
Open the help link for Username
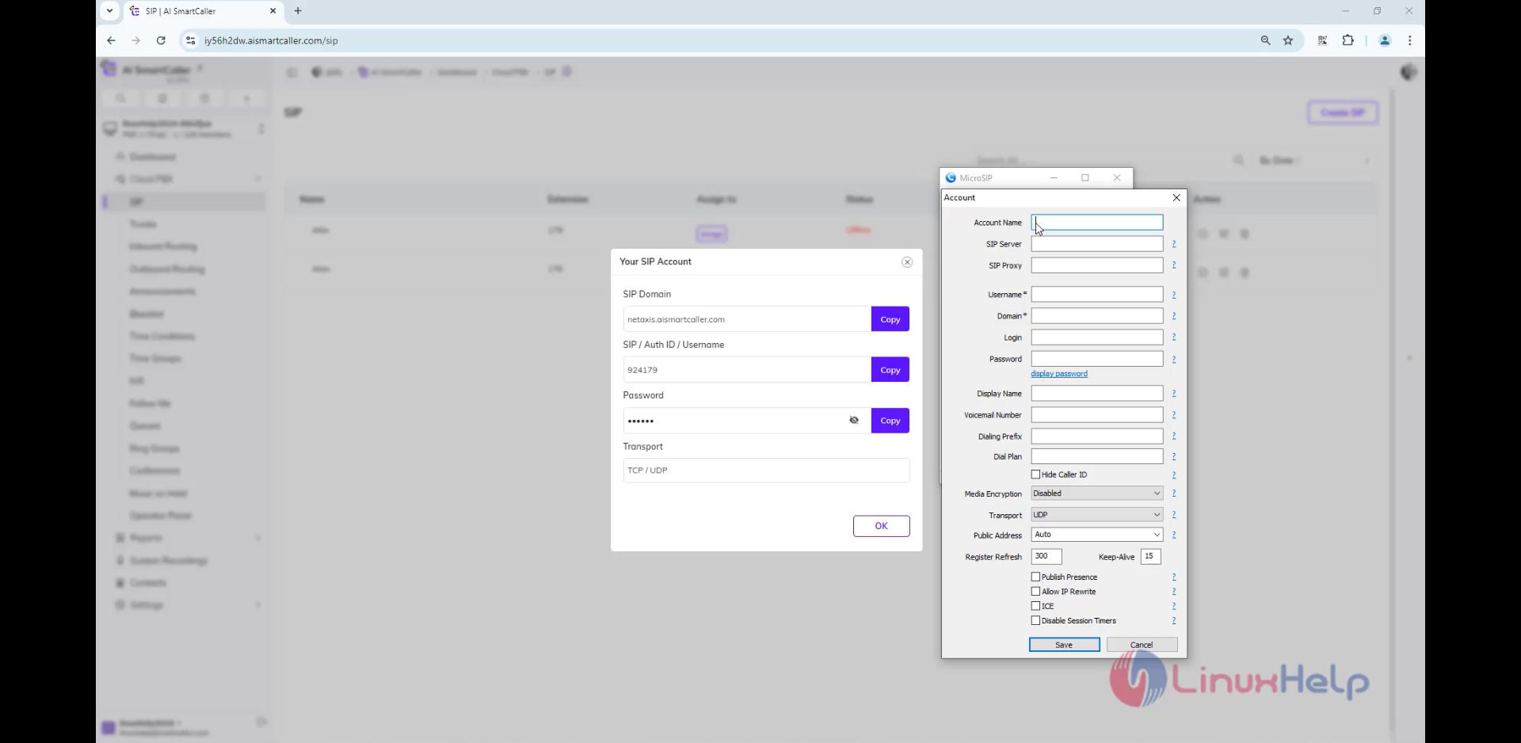(1174, 295)
